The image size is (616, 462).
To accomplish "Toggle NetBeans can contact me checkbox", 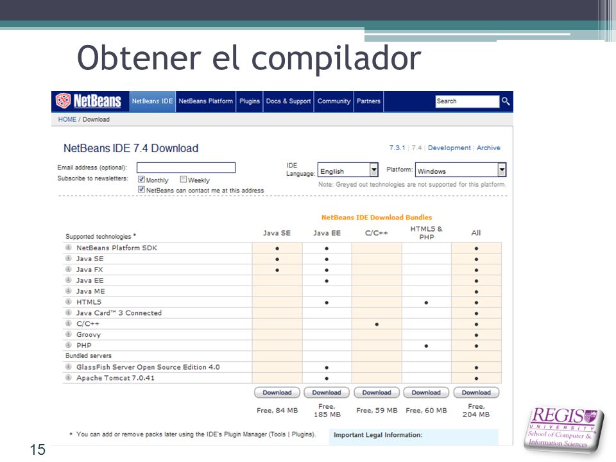I will [141, 189].
